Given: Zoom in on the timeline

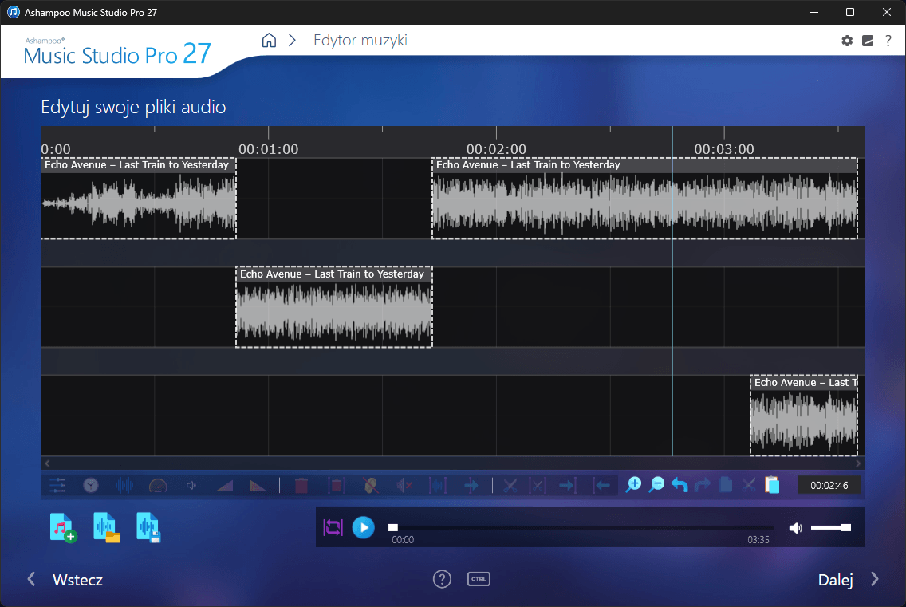Looking at the screenshot, I should coord(633,484).
